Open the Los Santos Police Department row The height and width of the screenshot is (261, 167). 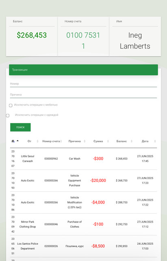point(83,246)
